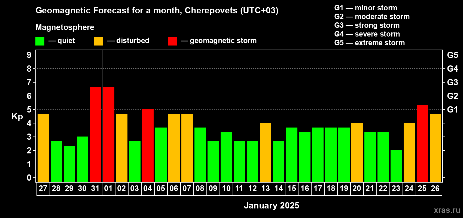Image resolution: width=463 pixels, height=218 pixels.
Task: Click the '— disturbed' legend label
Action: coord(128,41)
